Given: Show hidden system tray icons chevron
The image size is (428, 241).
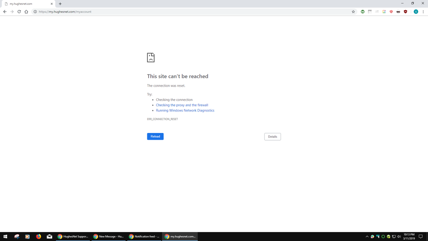Looking at the screenshot, I should point(367,237).
